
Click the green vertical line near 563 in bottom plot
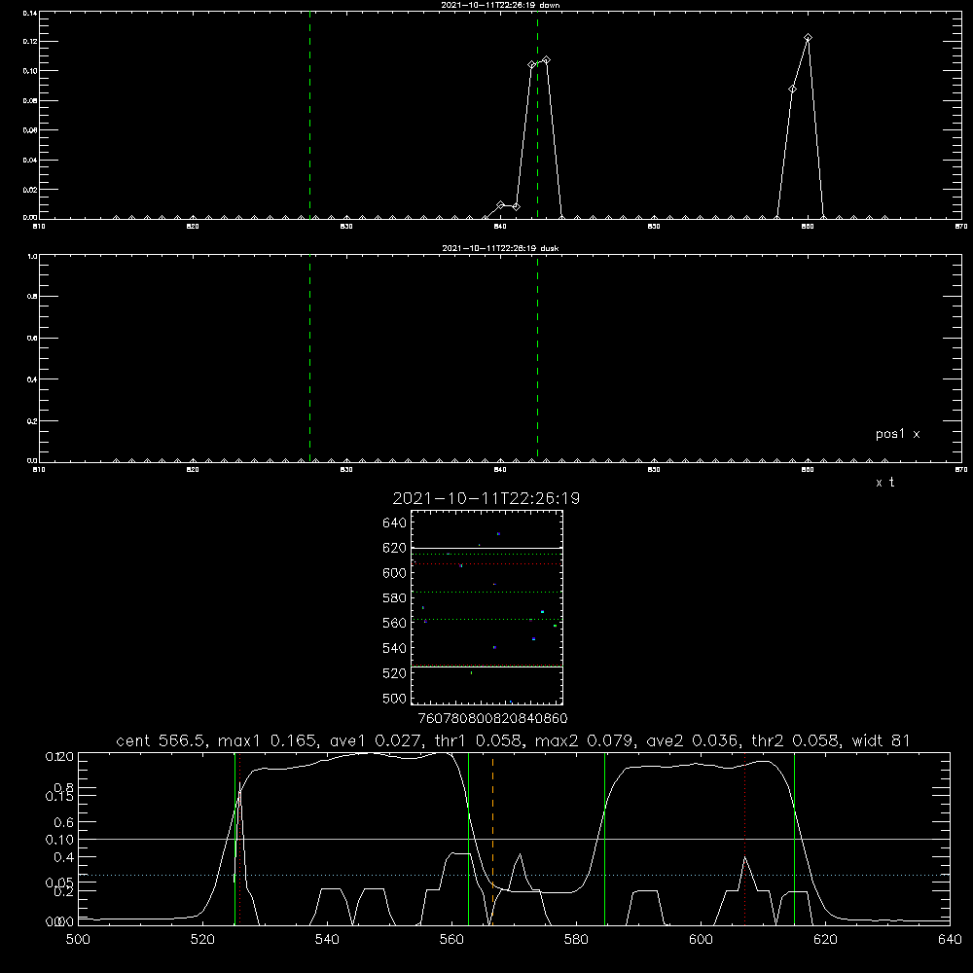tap(469, 839)
